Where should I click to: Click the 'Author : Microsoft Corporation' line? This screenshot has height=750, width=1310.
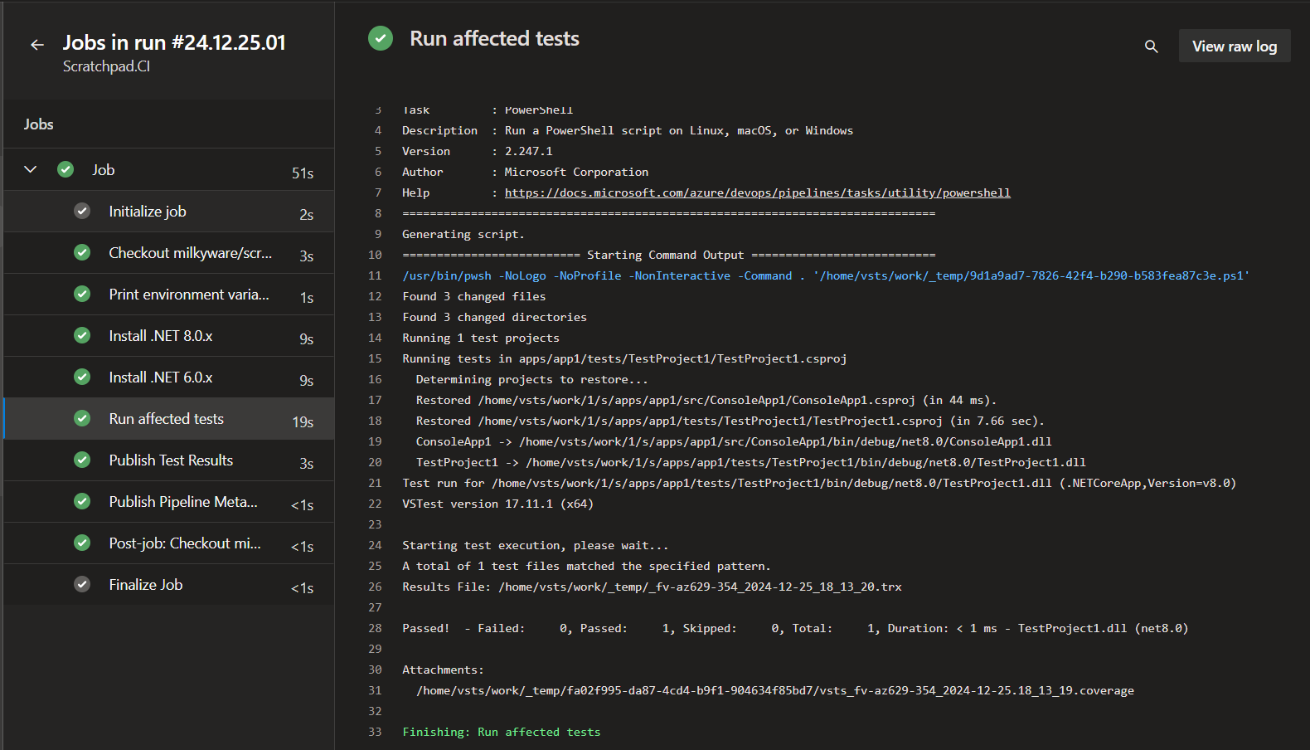coord(526,172)
